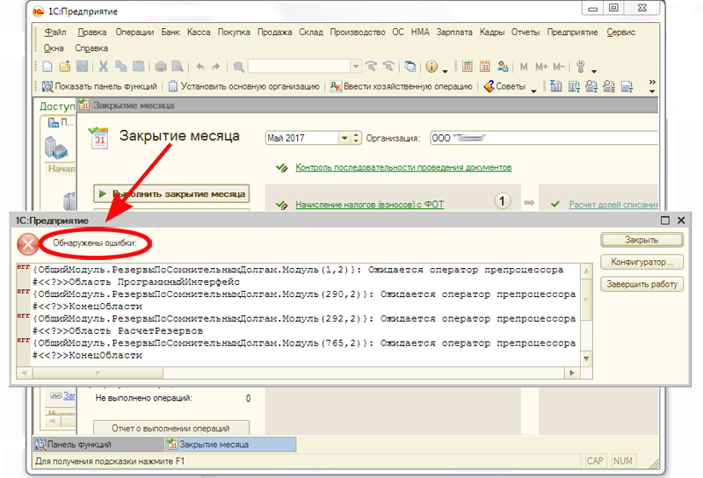Click the Print icon

[161, 67]
